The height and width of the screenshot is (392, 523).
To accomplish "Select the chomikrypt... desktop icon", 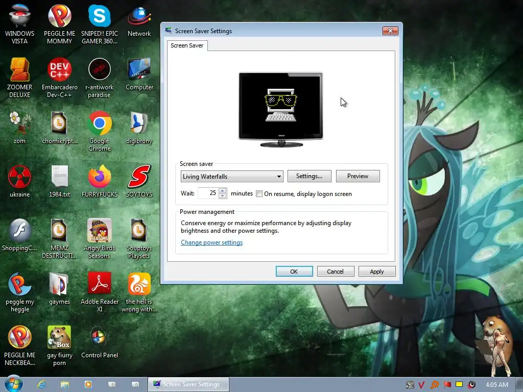I will 59,127.
